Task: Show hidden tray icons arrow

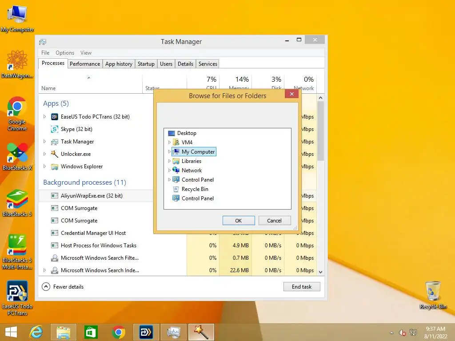Action: point(392,333)
